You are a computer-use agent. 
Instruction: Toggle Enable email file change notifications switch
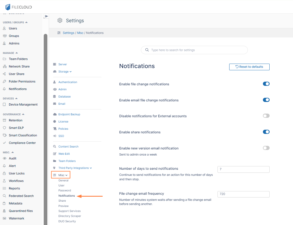coord(266,100)
